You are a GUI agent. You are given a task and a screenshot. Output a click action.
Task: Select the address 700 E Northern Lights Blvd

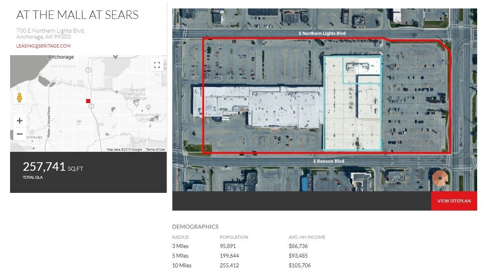pyautogui.click(x=50, y=31)
